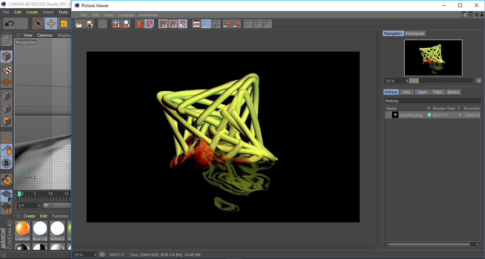Adjust the Navigator 30 % zoom stepper
Image resolution: width=485 pixels, height=259 pixels.
tap(407, 81)
